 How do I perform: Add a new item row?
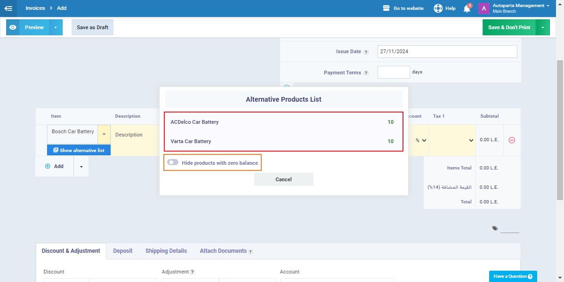[x=54, y=167]
